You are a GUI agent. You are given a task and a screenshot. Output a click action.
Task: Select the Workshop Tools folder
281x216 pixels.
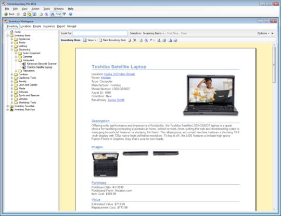point(27,103)
